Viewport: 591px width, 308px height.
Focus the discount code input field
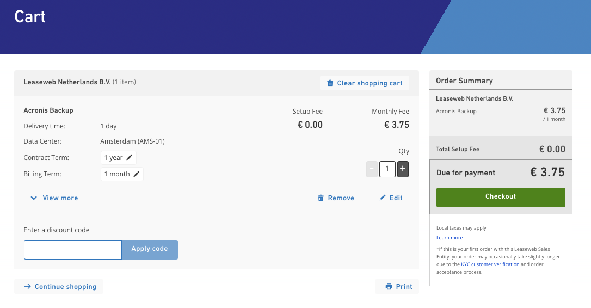73,250
